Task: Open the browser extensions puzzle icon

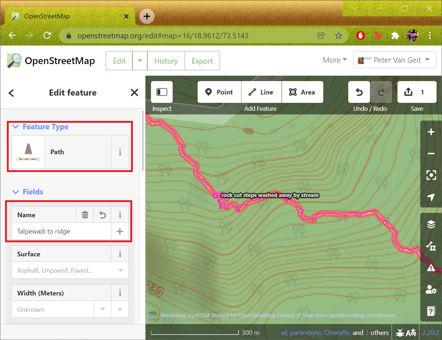Action: 395,35
